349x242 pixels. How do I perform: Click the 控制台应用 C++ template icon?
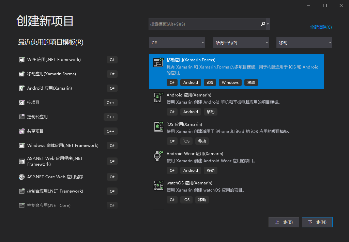click(21, 117)
